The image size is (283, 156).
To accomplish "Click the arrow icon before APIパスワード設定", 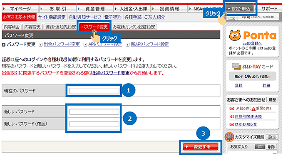I will (85, 45).
